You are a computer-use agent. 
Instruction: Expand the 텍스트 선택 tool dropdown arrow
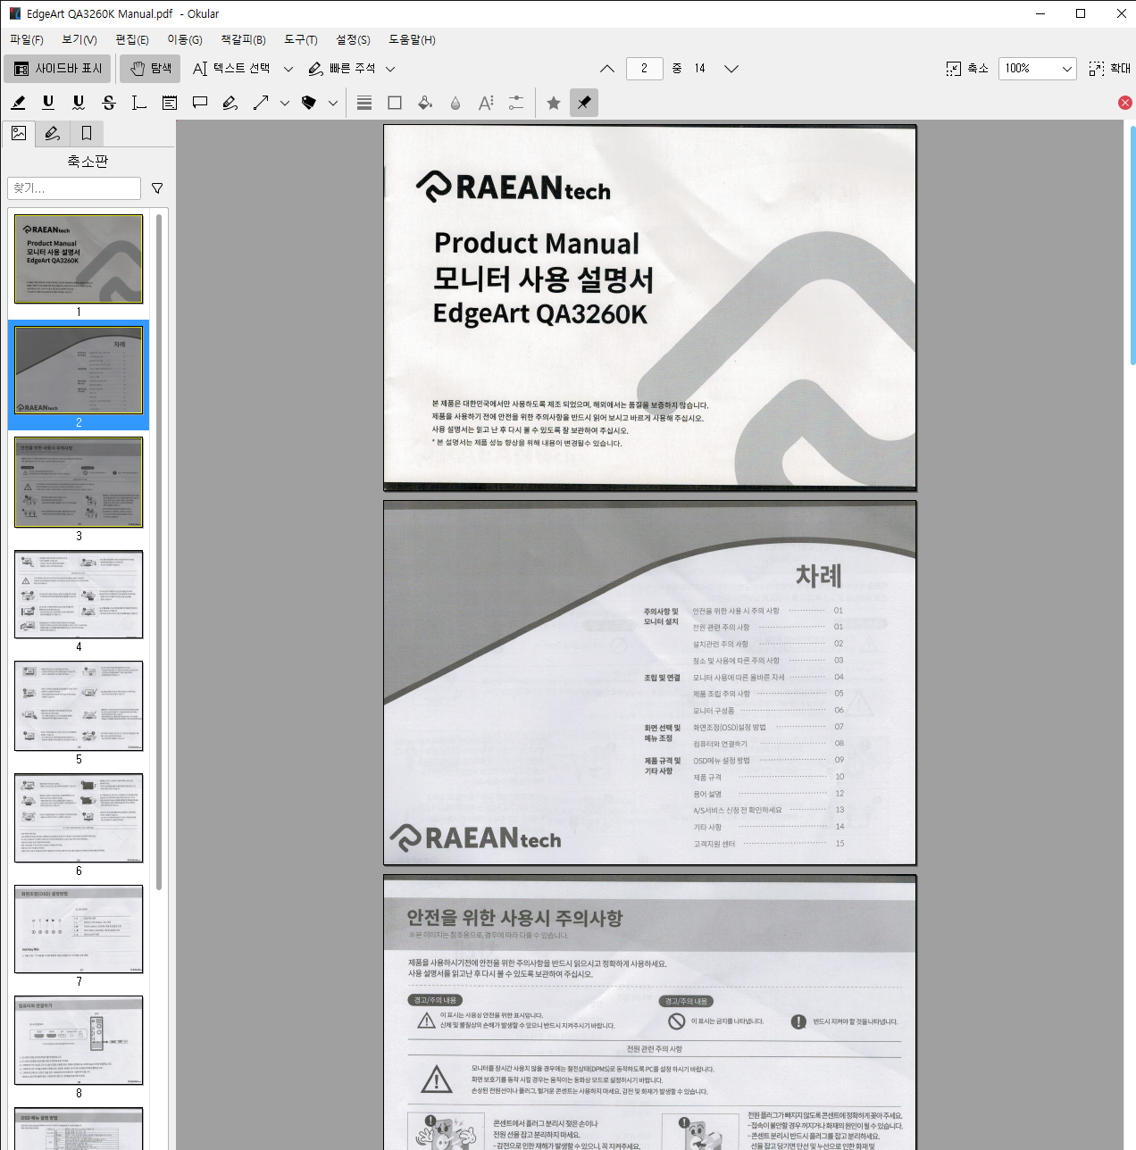click(x=288, y=69)
